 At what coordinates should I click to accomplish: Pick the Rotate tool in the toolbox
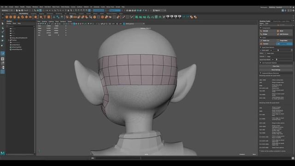(x=2, y=41)
